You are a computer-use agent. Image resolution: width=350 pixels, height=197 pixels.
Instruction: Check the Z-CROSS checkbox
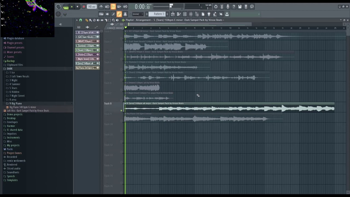(x=114, y=28)
